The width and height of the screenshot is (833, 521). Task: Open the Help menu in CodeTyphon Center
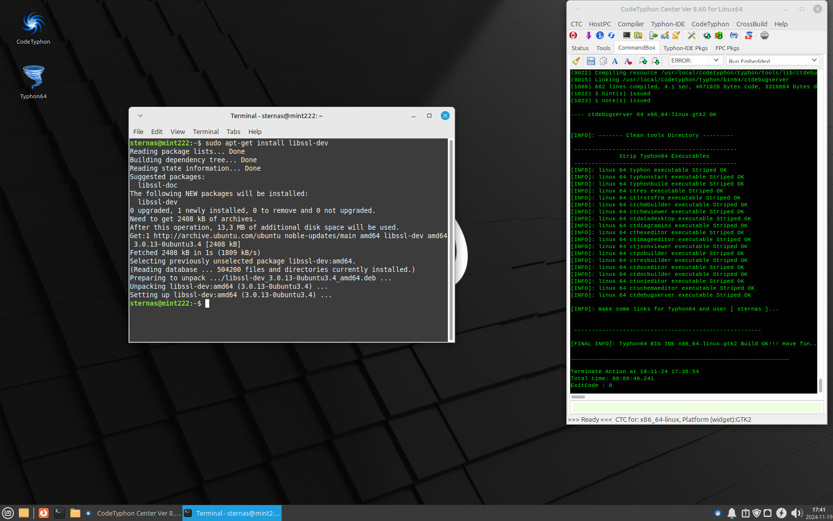781,24
